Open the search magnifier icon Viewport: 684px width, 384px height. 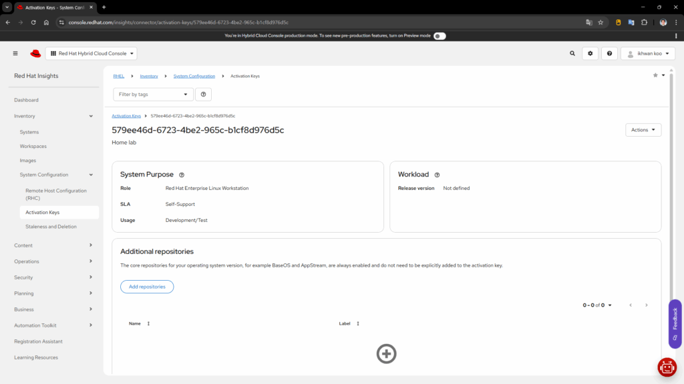(572, 53)
